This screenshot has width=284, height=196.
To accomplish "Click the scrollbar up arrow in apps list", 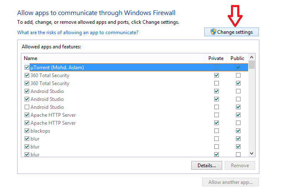I will (x=251, y=58).
